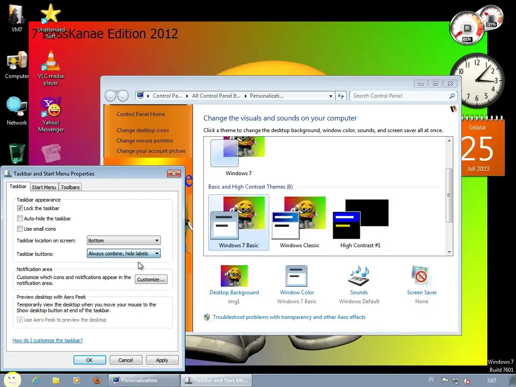Click OK in Taskbar properties dialog
The image size is (516, 387).
(90, 360)
